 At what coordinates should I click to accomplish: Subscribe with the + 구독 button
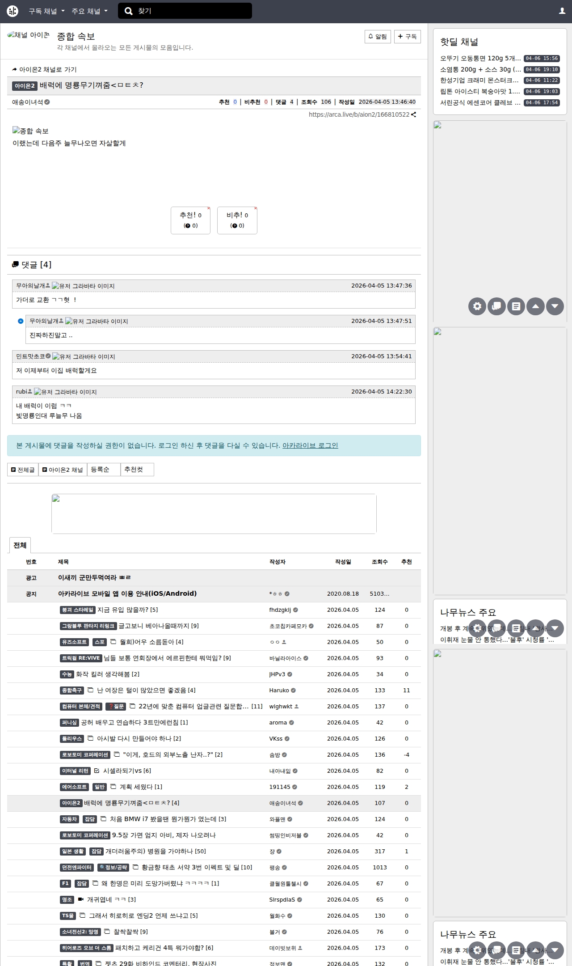pos(407,37)
